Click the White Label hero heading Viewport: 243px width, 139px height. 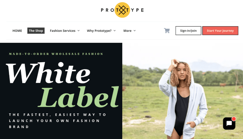62,85
